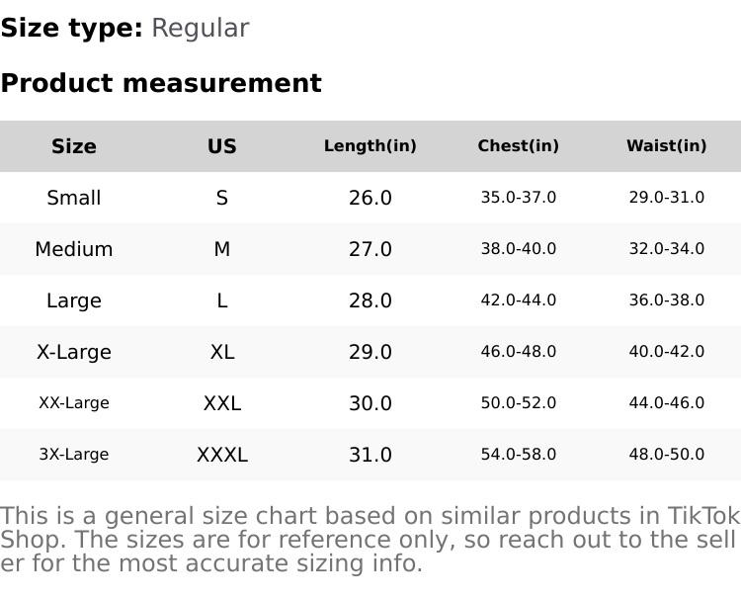The width and height of the screenshot is (741, 599).
Task: Select chest measurement 54.0-58.0
Action: point(519,455)
